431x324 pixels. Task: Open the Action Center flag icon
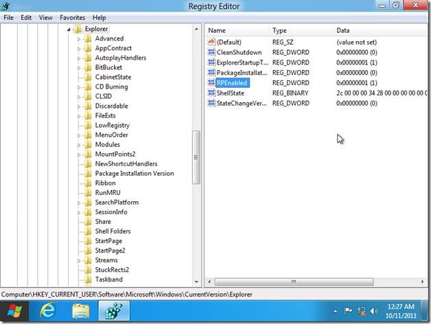click(x=348, y=311)
